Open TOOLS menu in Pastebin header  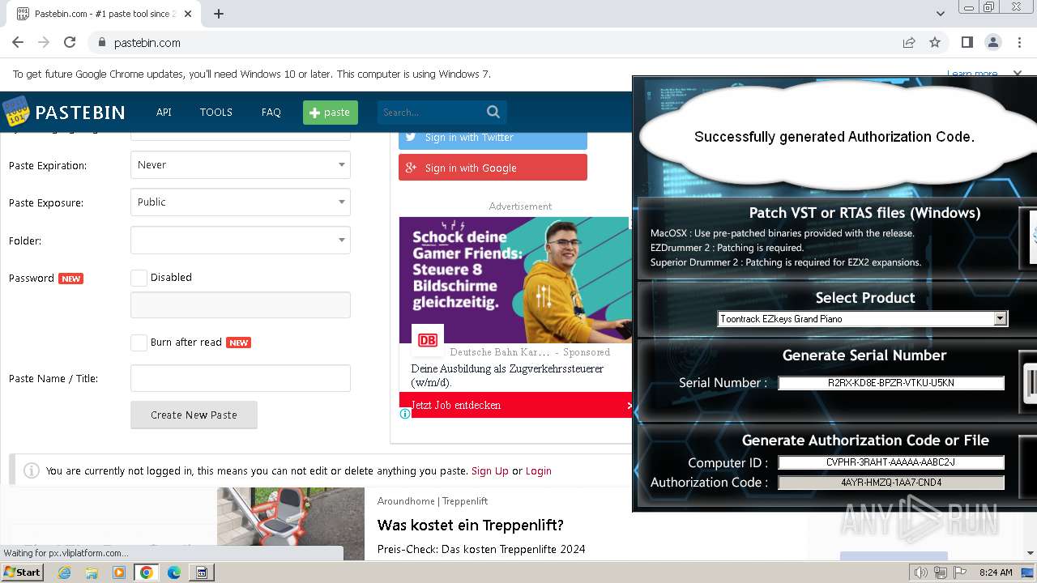(x=216, y=113)
